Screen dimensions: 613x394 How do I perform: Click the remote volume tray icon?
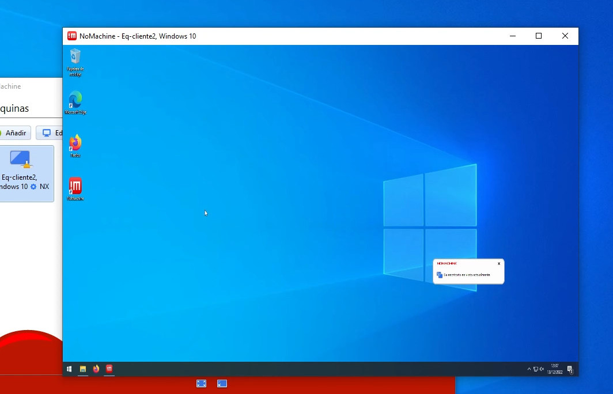[x=542, y=369]
